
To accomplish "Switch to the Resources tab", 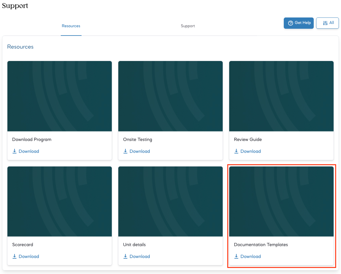I will coord(71,26).
